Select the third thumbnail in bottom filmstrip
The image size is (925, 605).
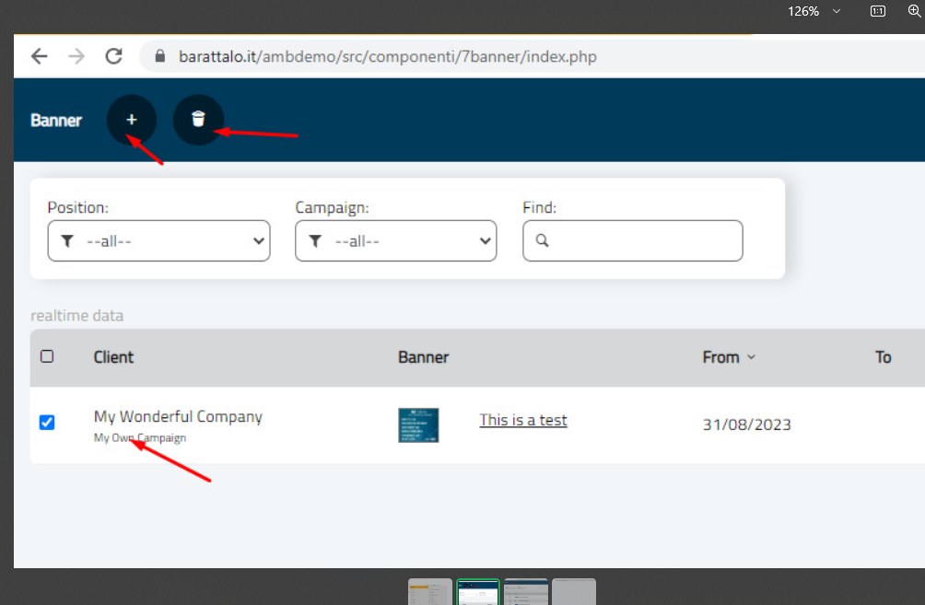pos(525,591)
